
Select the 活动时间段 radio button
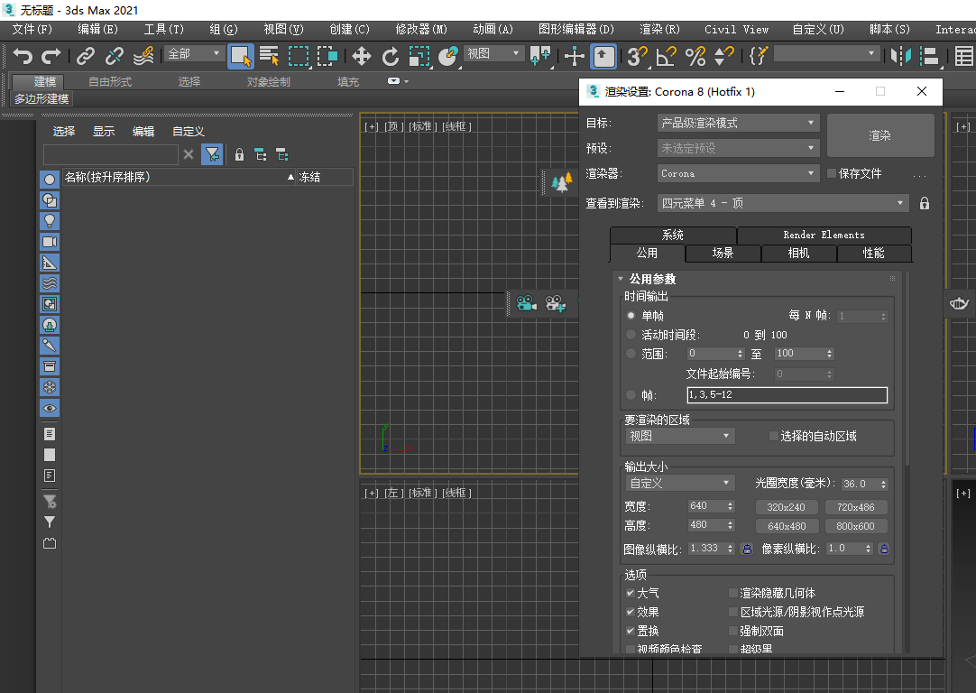pyautogui.click(x=631, y=335)
